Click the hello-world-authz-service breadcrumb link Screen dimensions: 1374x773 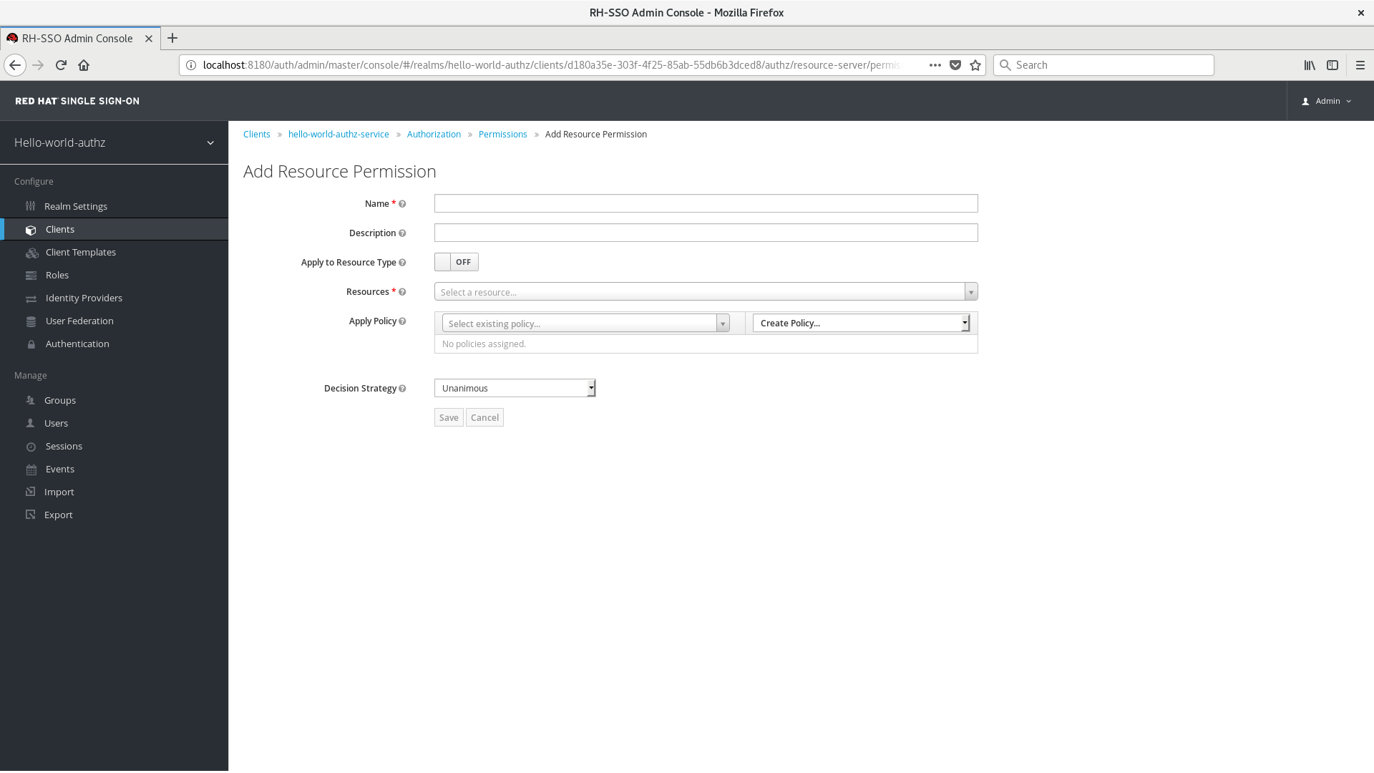(x=338, y=133)
